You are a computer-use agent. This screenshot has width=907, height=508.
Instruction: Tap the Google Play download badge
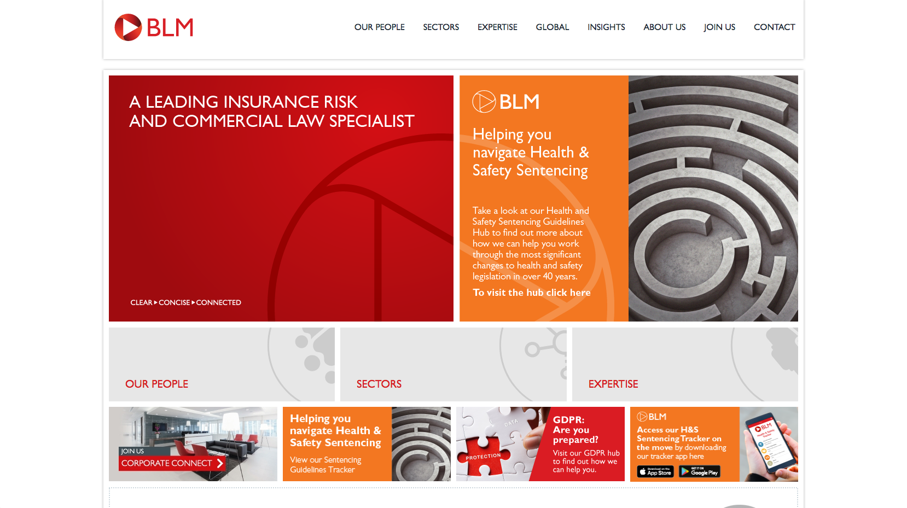(699, 472)
